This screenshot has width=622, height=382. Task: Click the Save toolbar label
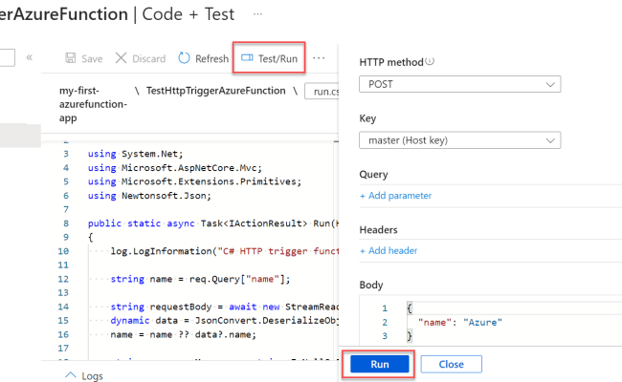[x=92, y=58]
